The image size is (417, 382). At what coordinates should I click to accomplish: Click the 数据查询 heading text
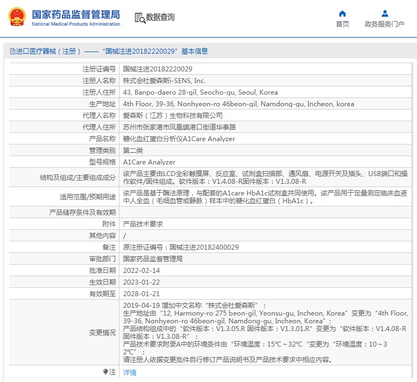(161, 18)
